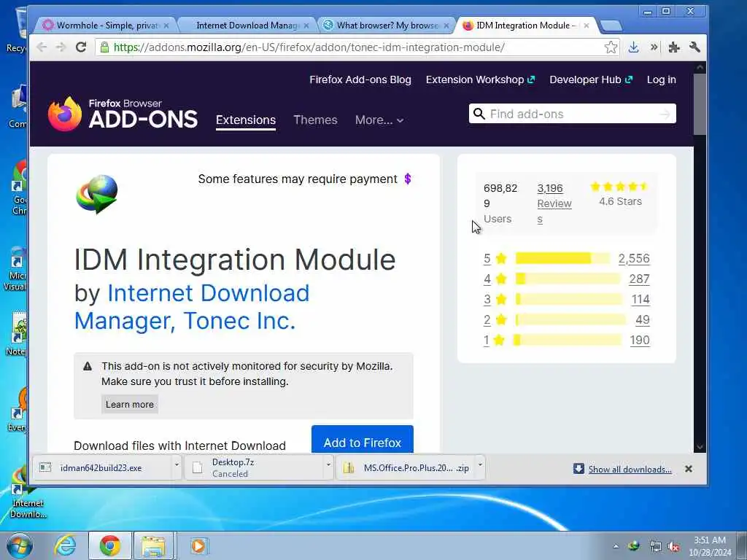The width and height of the screenshot is (747, 560).
Task: Expand options for idman642build23.exe download
Action: [177, 464]
